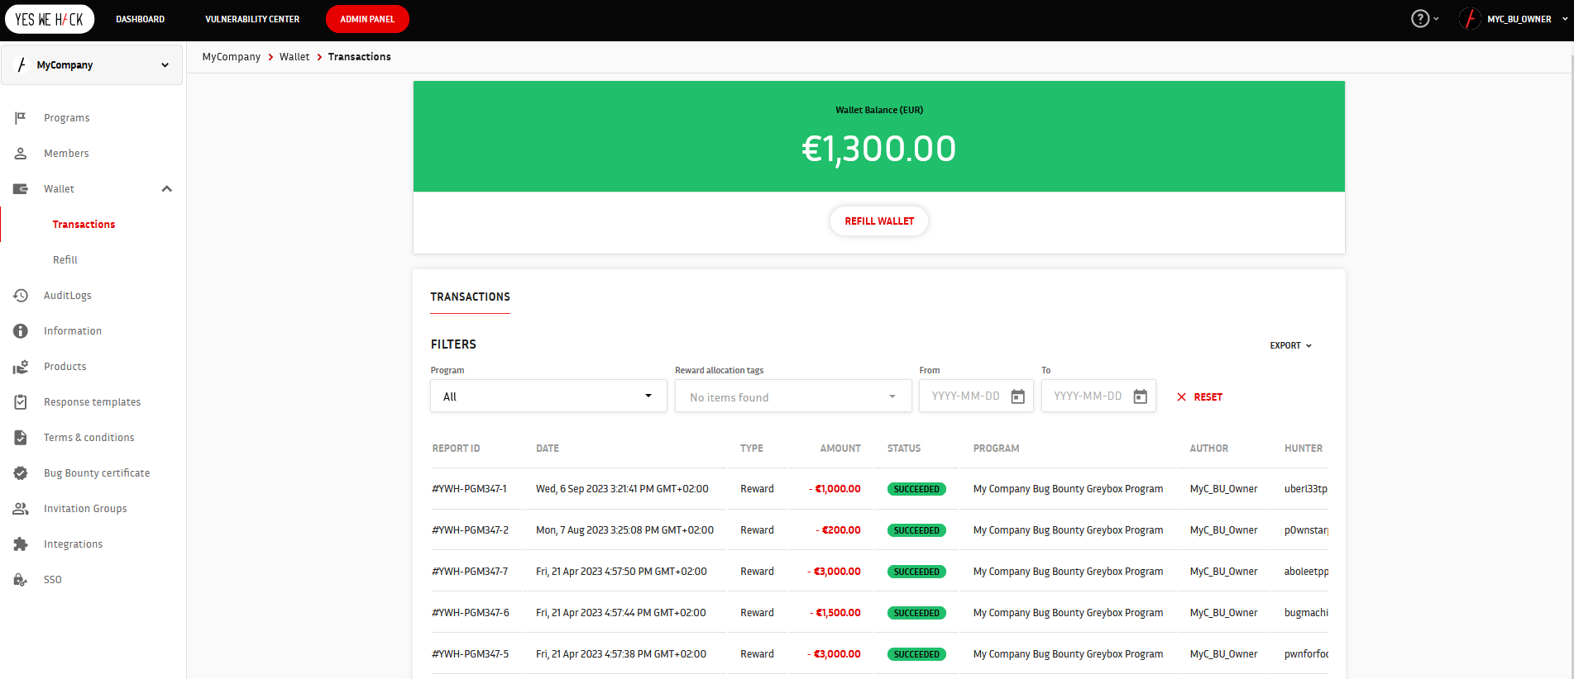The image size is (1574, 679).
Task: Click the AMOUNT column header
Action: [x=840, y=449]
